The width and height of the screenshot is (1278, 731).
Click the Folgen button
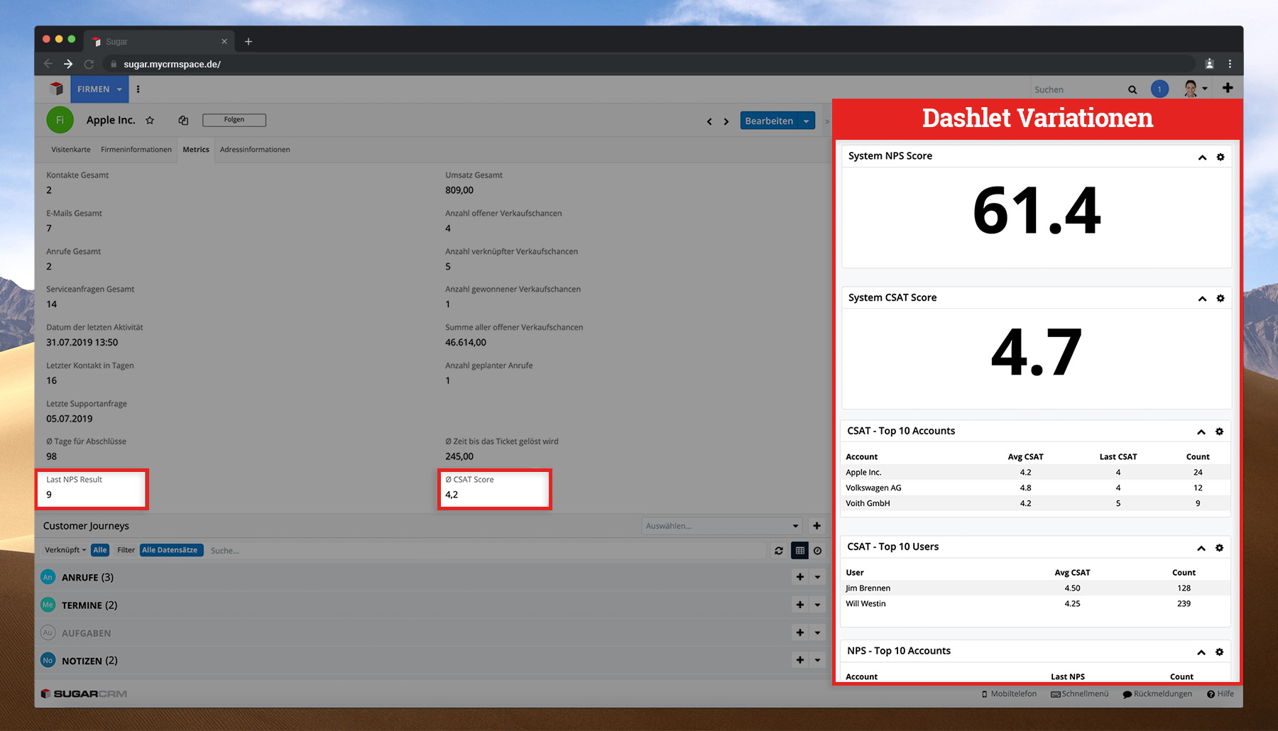(x=234, y=120)
